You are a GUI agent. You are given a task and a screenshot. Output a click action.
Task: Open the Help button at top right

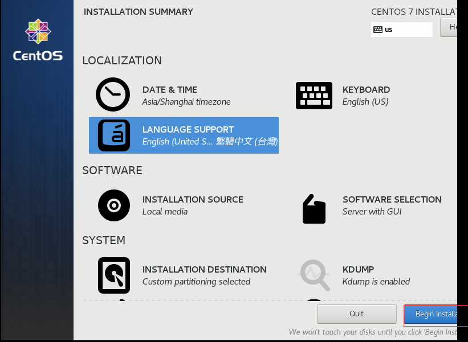point(449,27)
